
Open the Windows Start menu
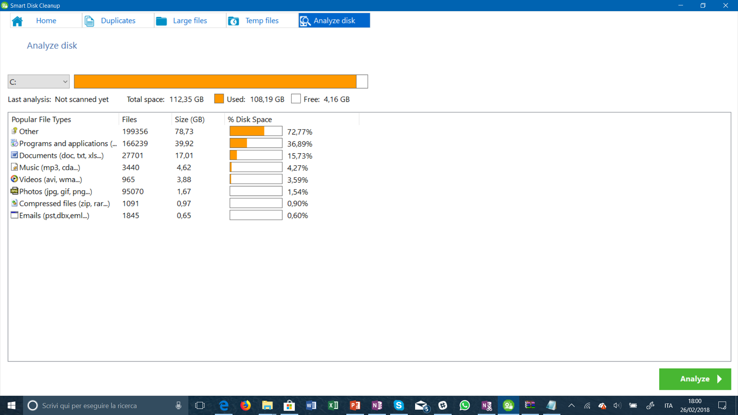(x=12, y=405)
